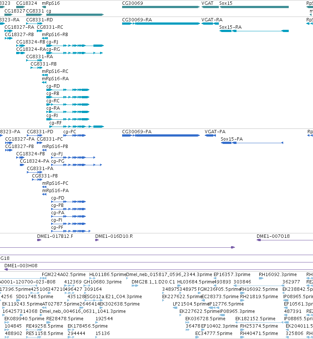Select the CG18327-PA protein label
This screenshot has width=313, height=339.
(20, 139)
